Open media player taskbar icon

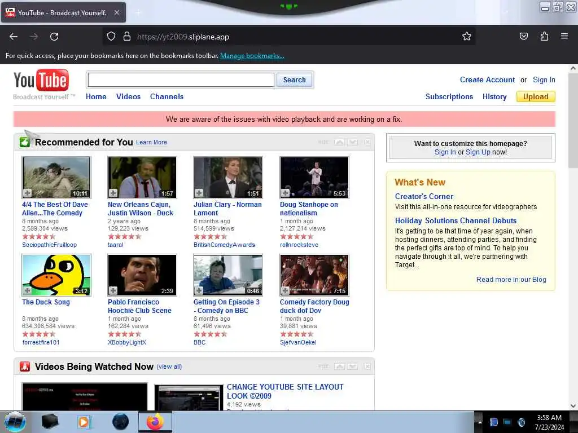pos(84,422)
